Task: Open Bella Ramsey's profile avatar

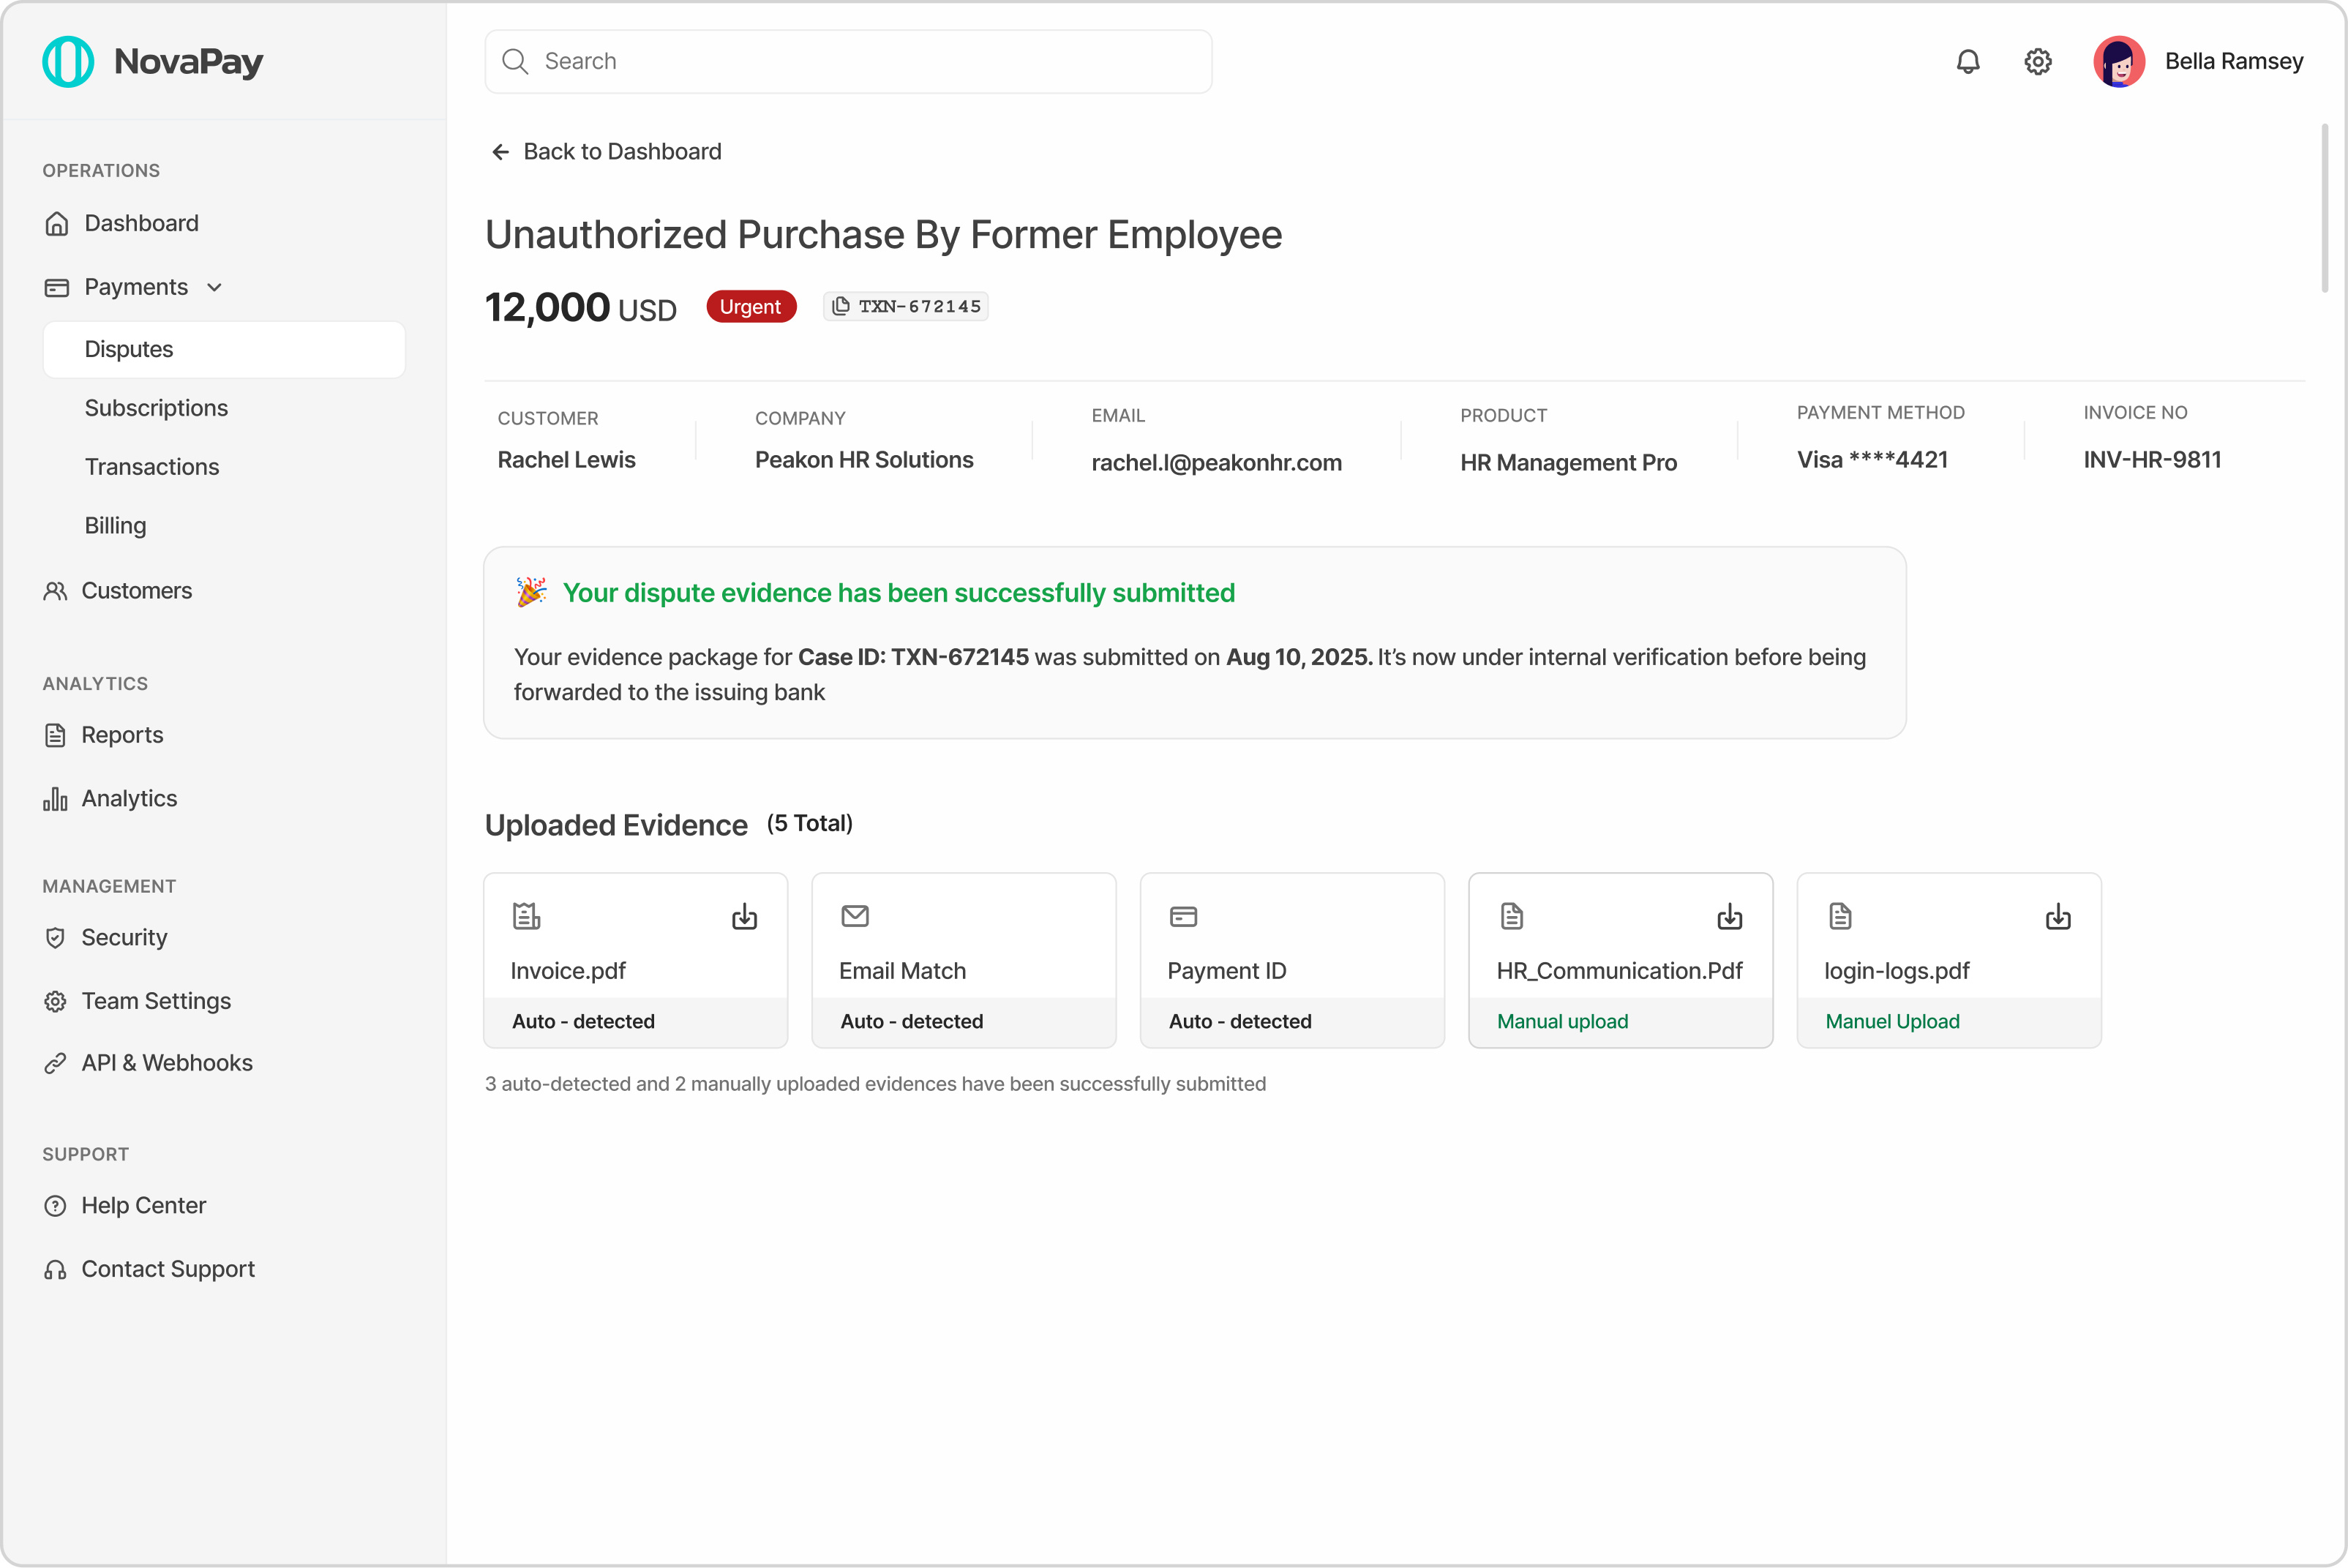Action: pos(2119,61)
